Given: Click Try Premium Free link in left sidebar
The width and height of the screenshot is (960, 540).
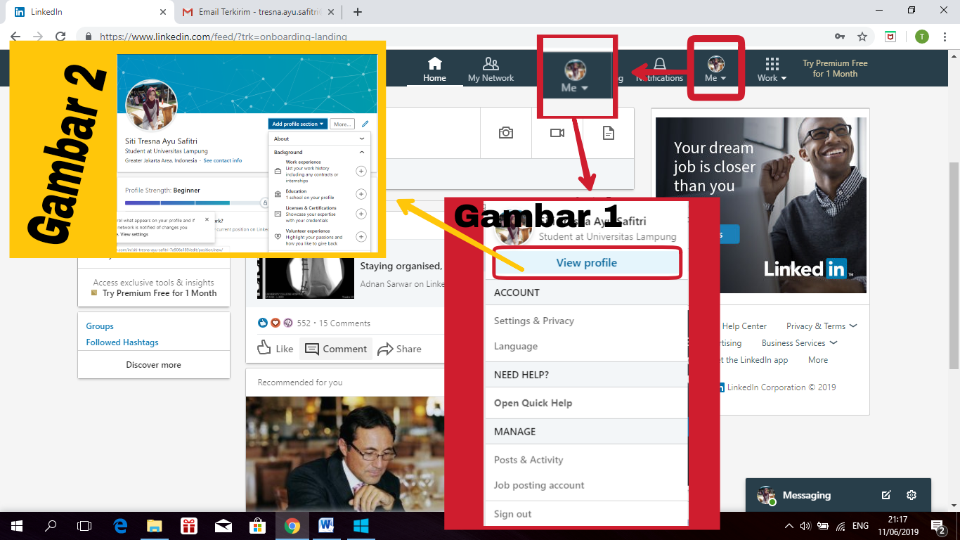Looking at the screenshot, I should 160,293.
